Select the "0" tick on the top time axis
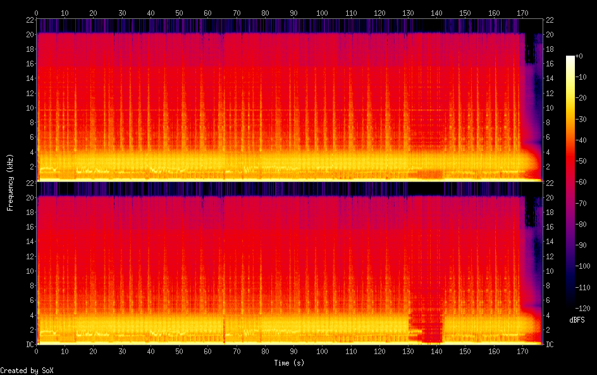The image size is (597, 375). (x=37, y=12)
